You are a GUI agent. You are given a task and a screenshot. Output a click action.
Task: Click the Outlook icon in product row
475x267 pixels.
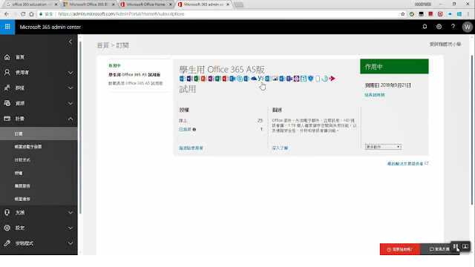[182, 79]
